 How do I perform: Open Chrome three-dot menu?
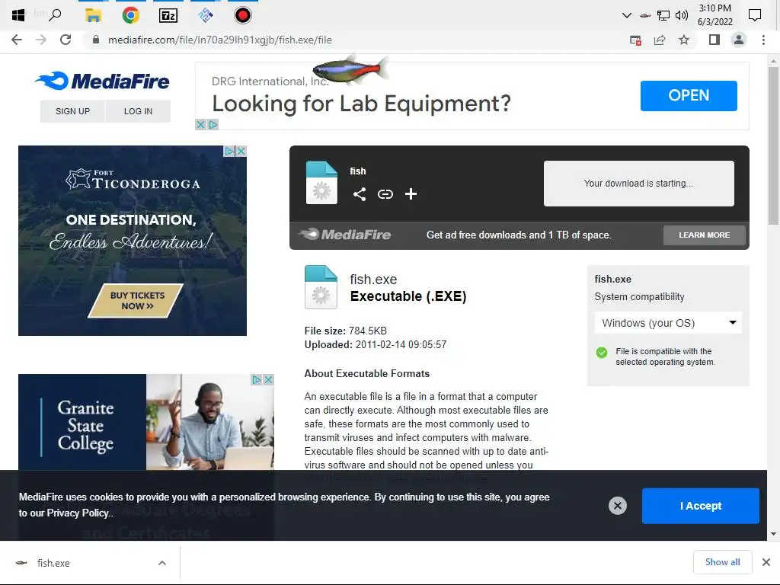tap(763, 40)
